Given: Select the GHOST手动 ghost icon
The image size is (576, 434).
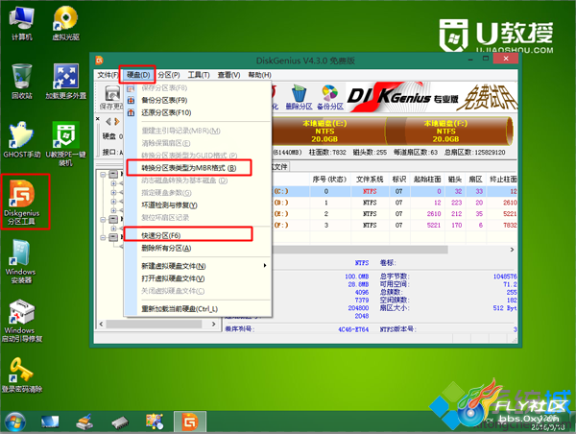Looking at the screenshot, I should [22, 139].
